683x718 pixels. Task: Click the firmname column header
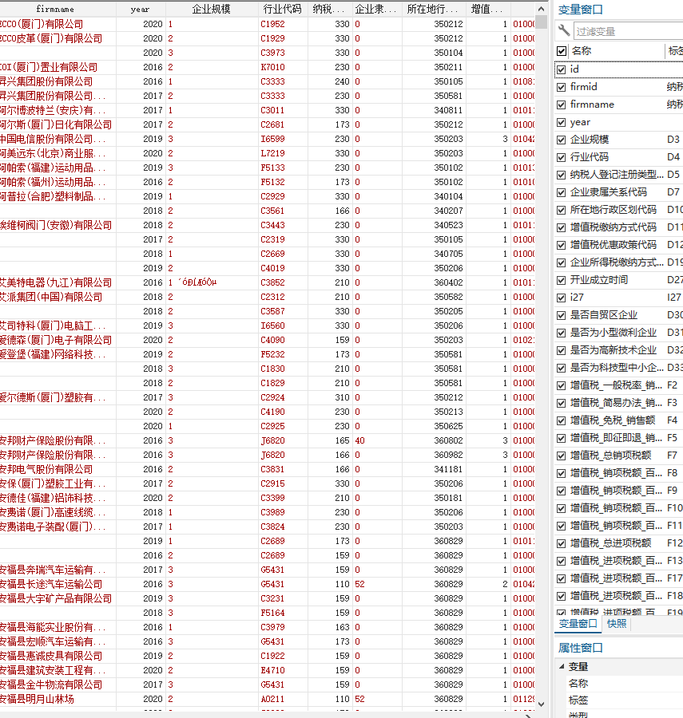(56, 10)
